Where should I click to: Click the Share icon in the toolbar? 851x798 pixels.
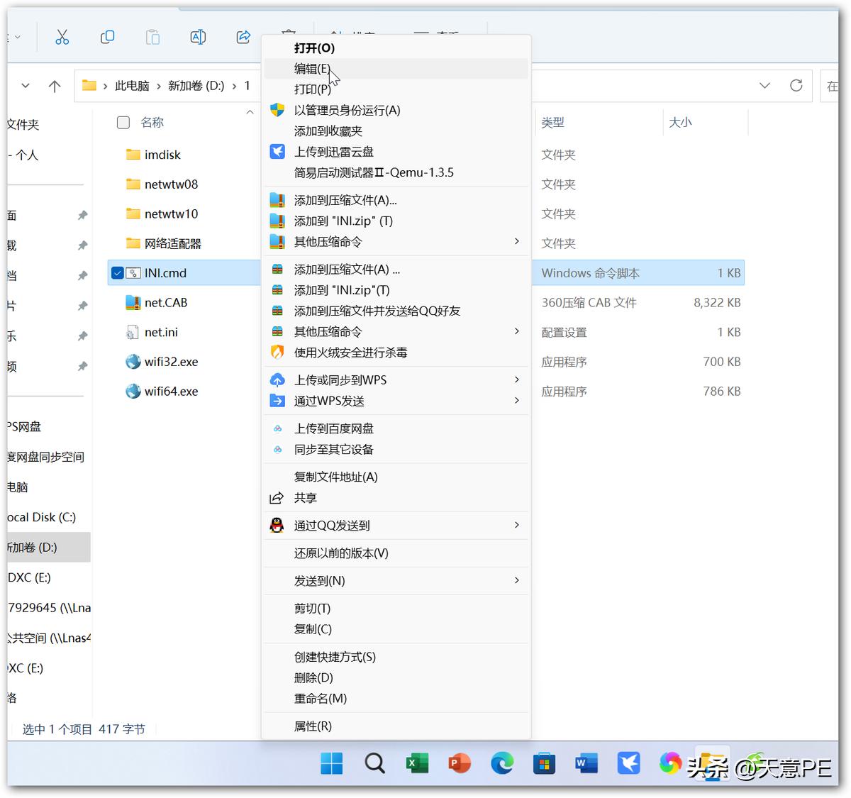point(243,37)
